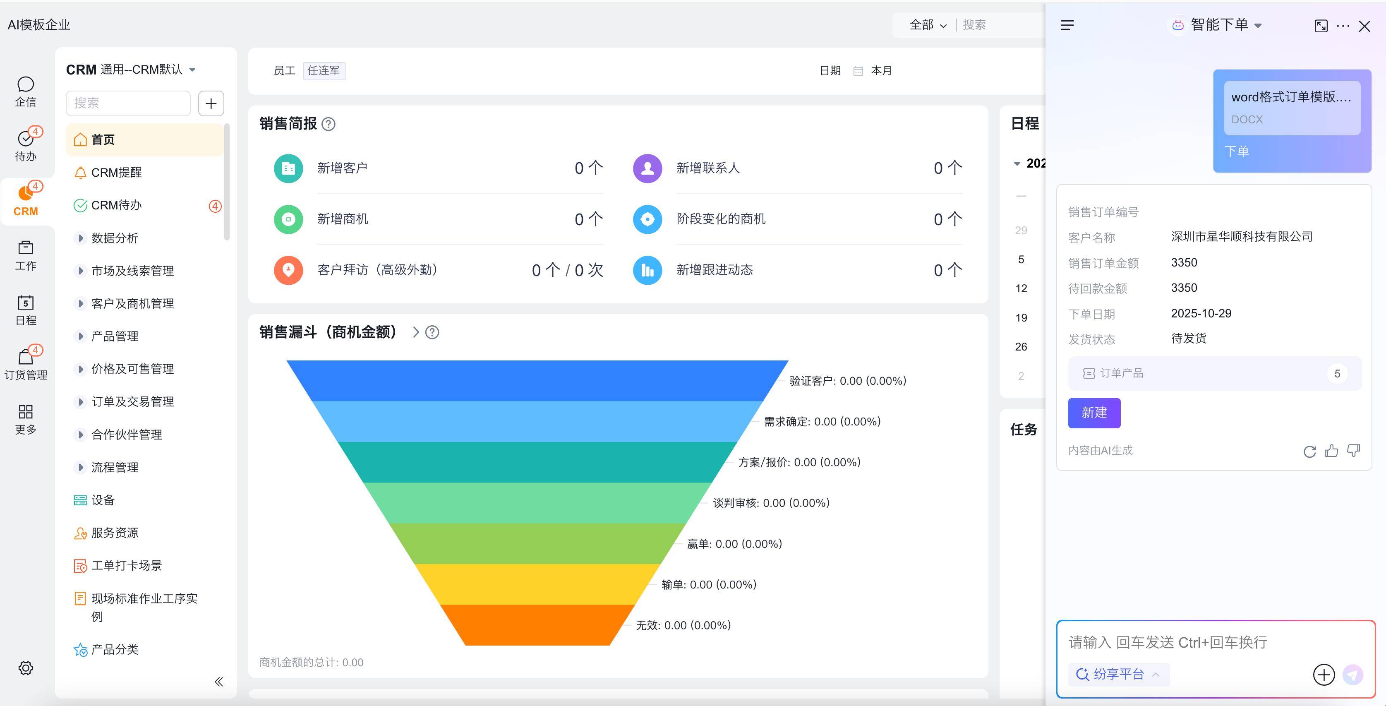Expand the 数据分析 tree item

click(80, 238)
